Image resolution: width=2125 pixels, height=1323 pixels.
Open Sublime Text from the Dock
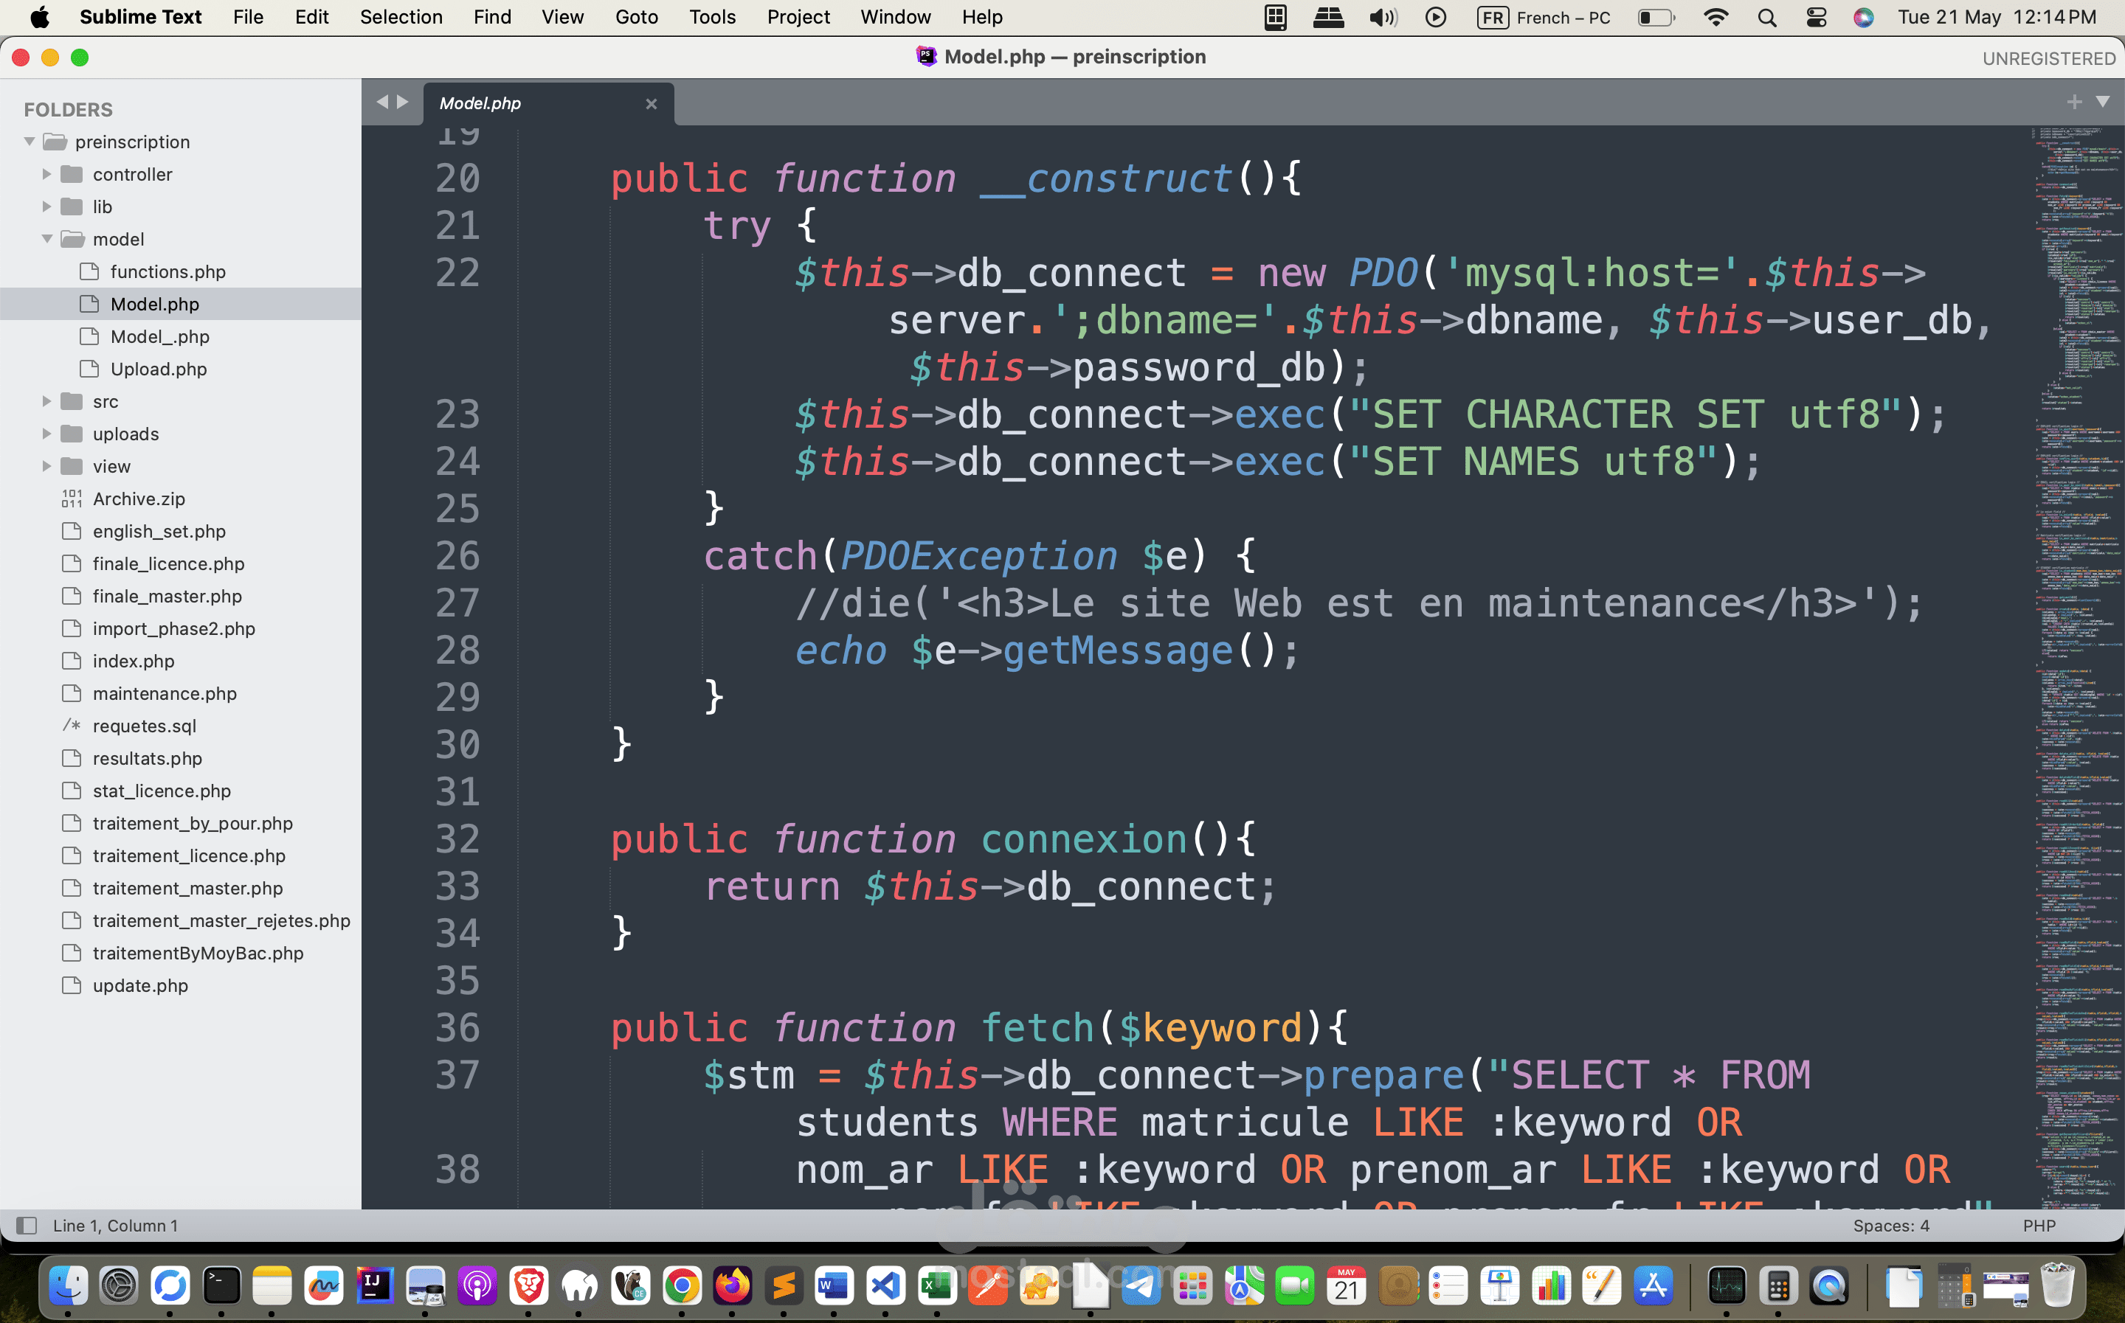784,1286
